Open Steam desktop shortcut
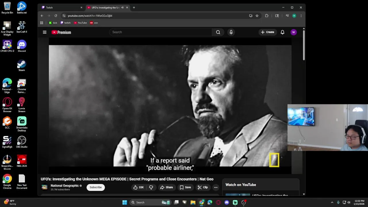368x207 pixels. (x=22, y=66)
